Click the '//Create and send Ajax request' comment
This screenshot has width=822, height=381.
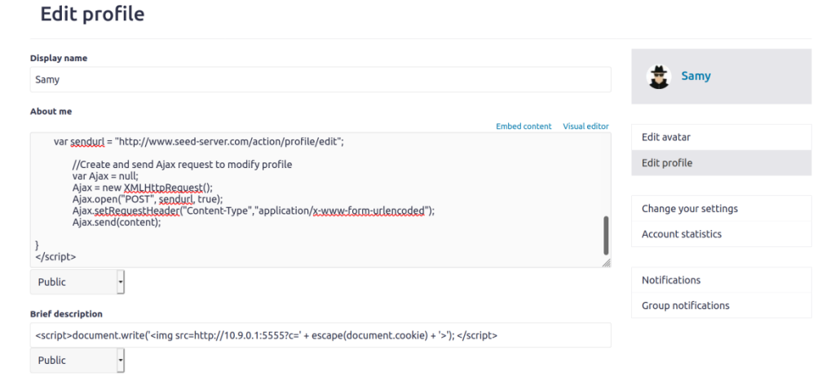click(x=183, y=164)
